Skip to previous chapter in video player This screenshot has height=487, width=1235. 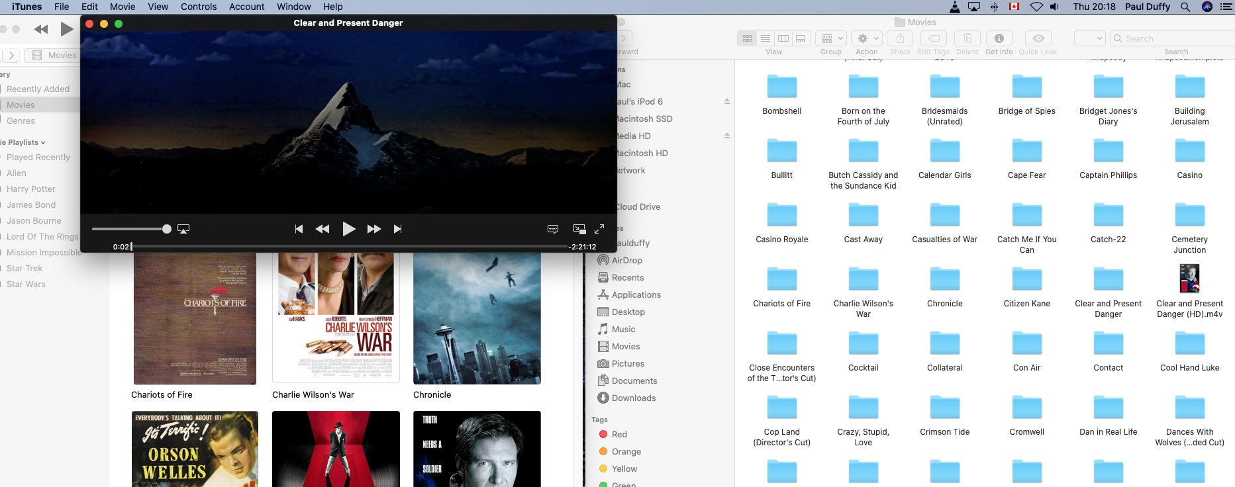(299, 229)
